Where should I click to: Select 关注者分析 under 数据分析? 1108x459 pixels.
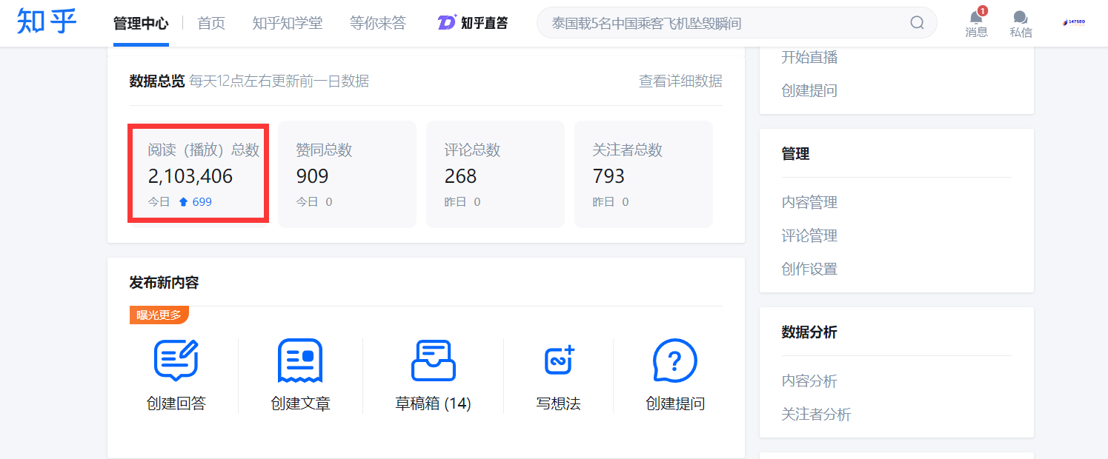point(816,414)
